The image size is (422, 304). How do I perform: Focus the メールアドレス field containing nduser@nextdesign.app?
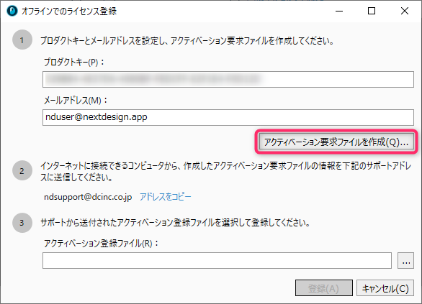[x=228, y=117]
